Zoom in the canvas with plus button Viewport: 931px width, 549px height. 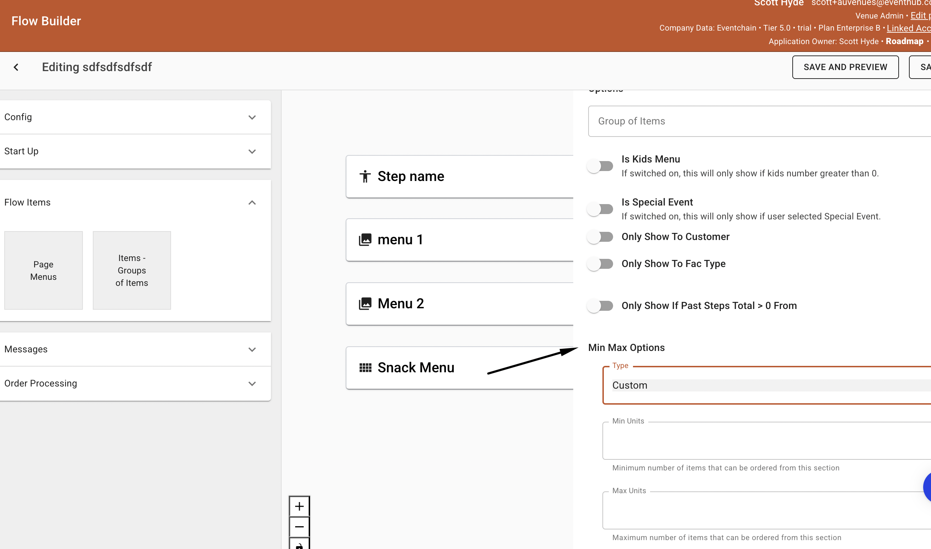coord(299,506)
